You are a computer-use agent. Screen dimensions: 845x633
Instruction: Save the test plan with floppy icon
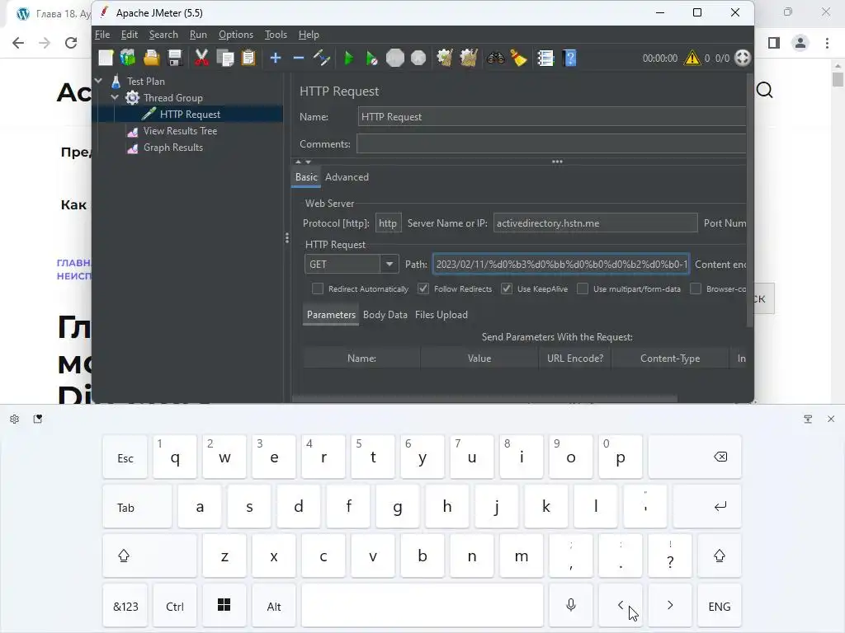pos(175,58)
